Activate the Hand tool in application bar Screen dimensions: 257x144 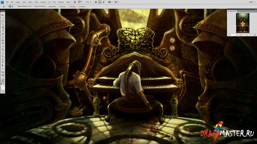pyautogui.click(x=96, y=2)
